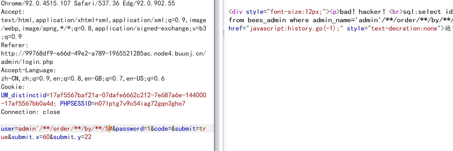Click the 'zh-CN,zh;q=0.9' language value line
This screenshot has width=453, height=151.
point(83,79)
